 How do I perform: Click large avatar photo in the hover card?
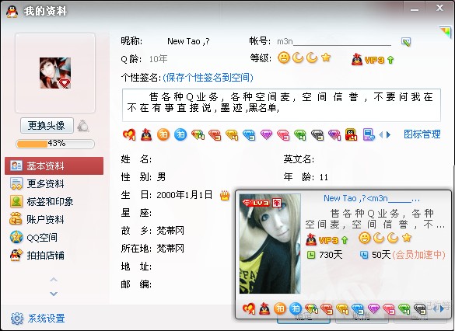point(270,244)
